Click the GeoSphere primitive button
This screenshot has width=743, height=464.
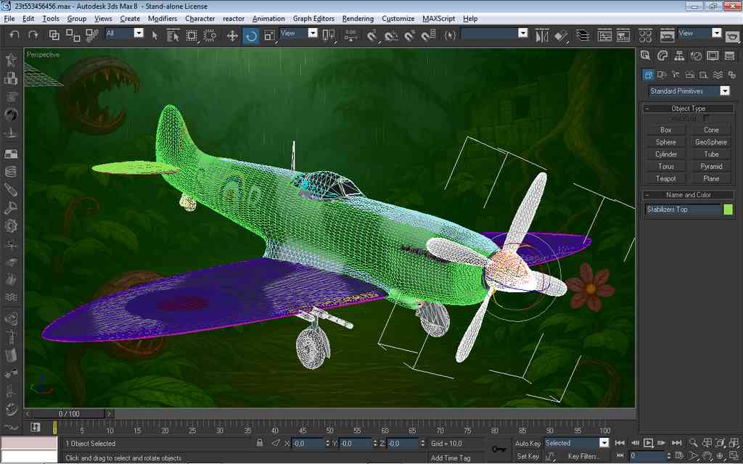(x=710, y=142)
